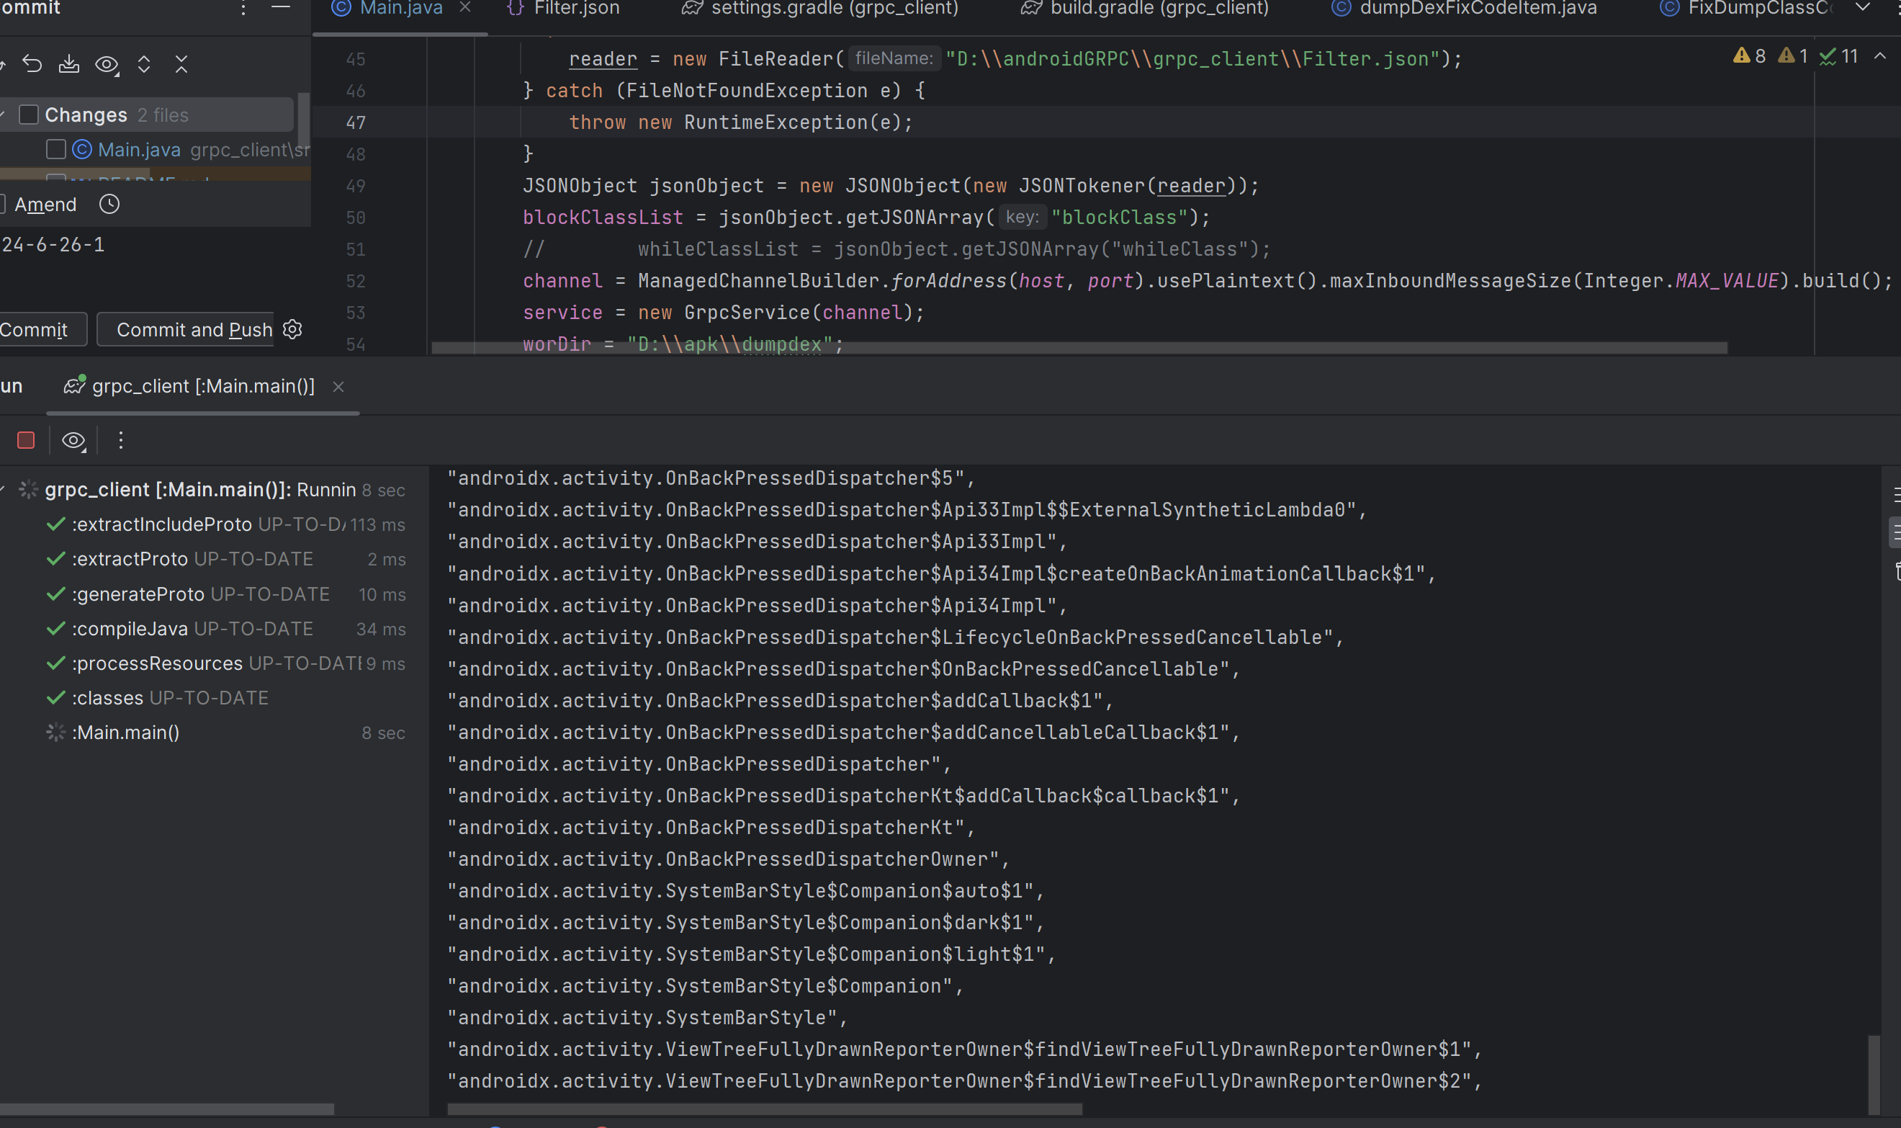The width and height of the screenshot is (1901, 1128).
Task: Click the Collapse All icon in Commit panel
Action: click(x=181, y=64)
